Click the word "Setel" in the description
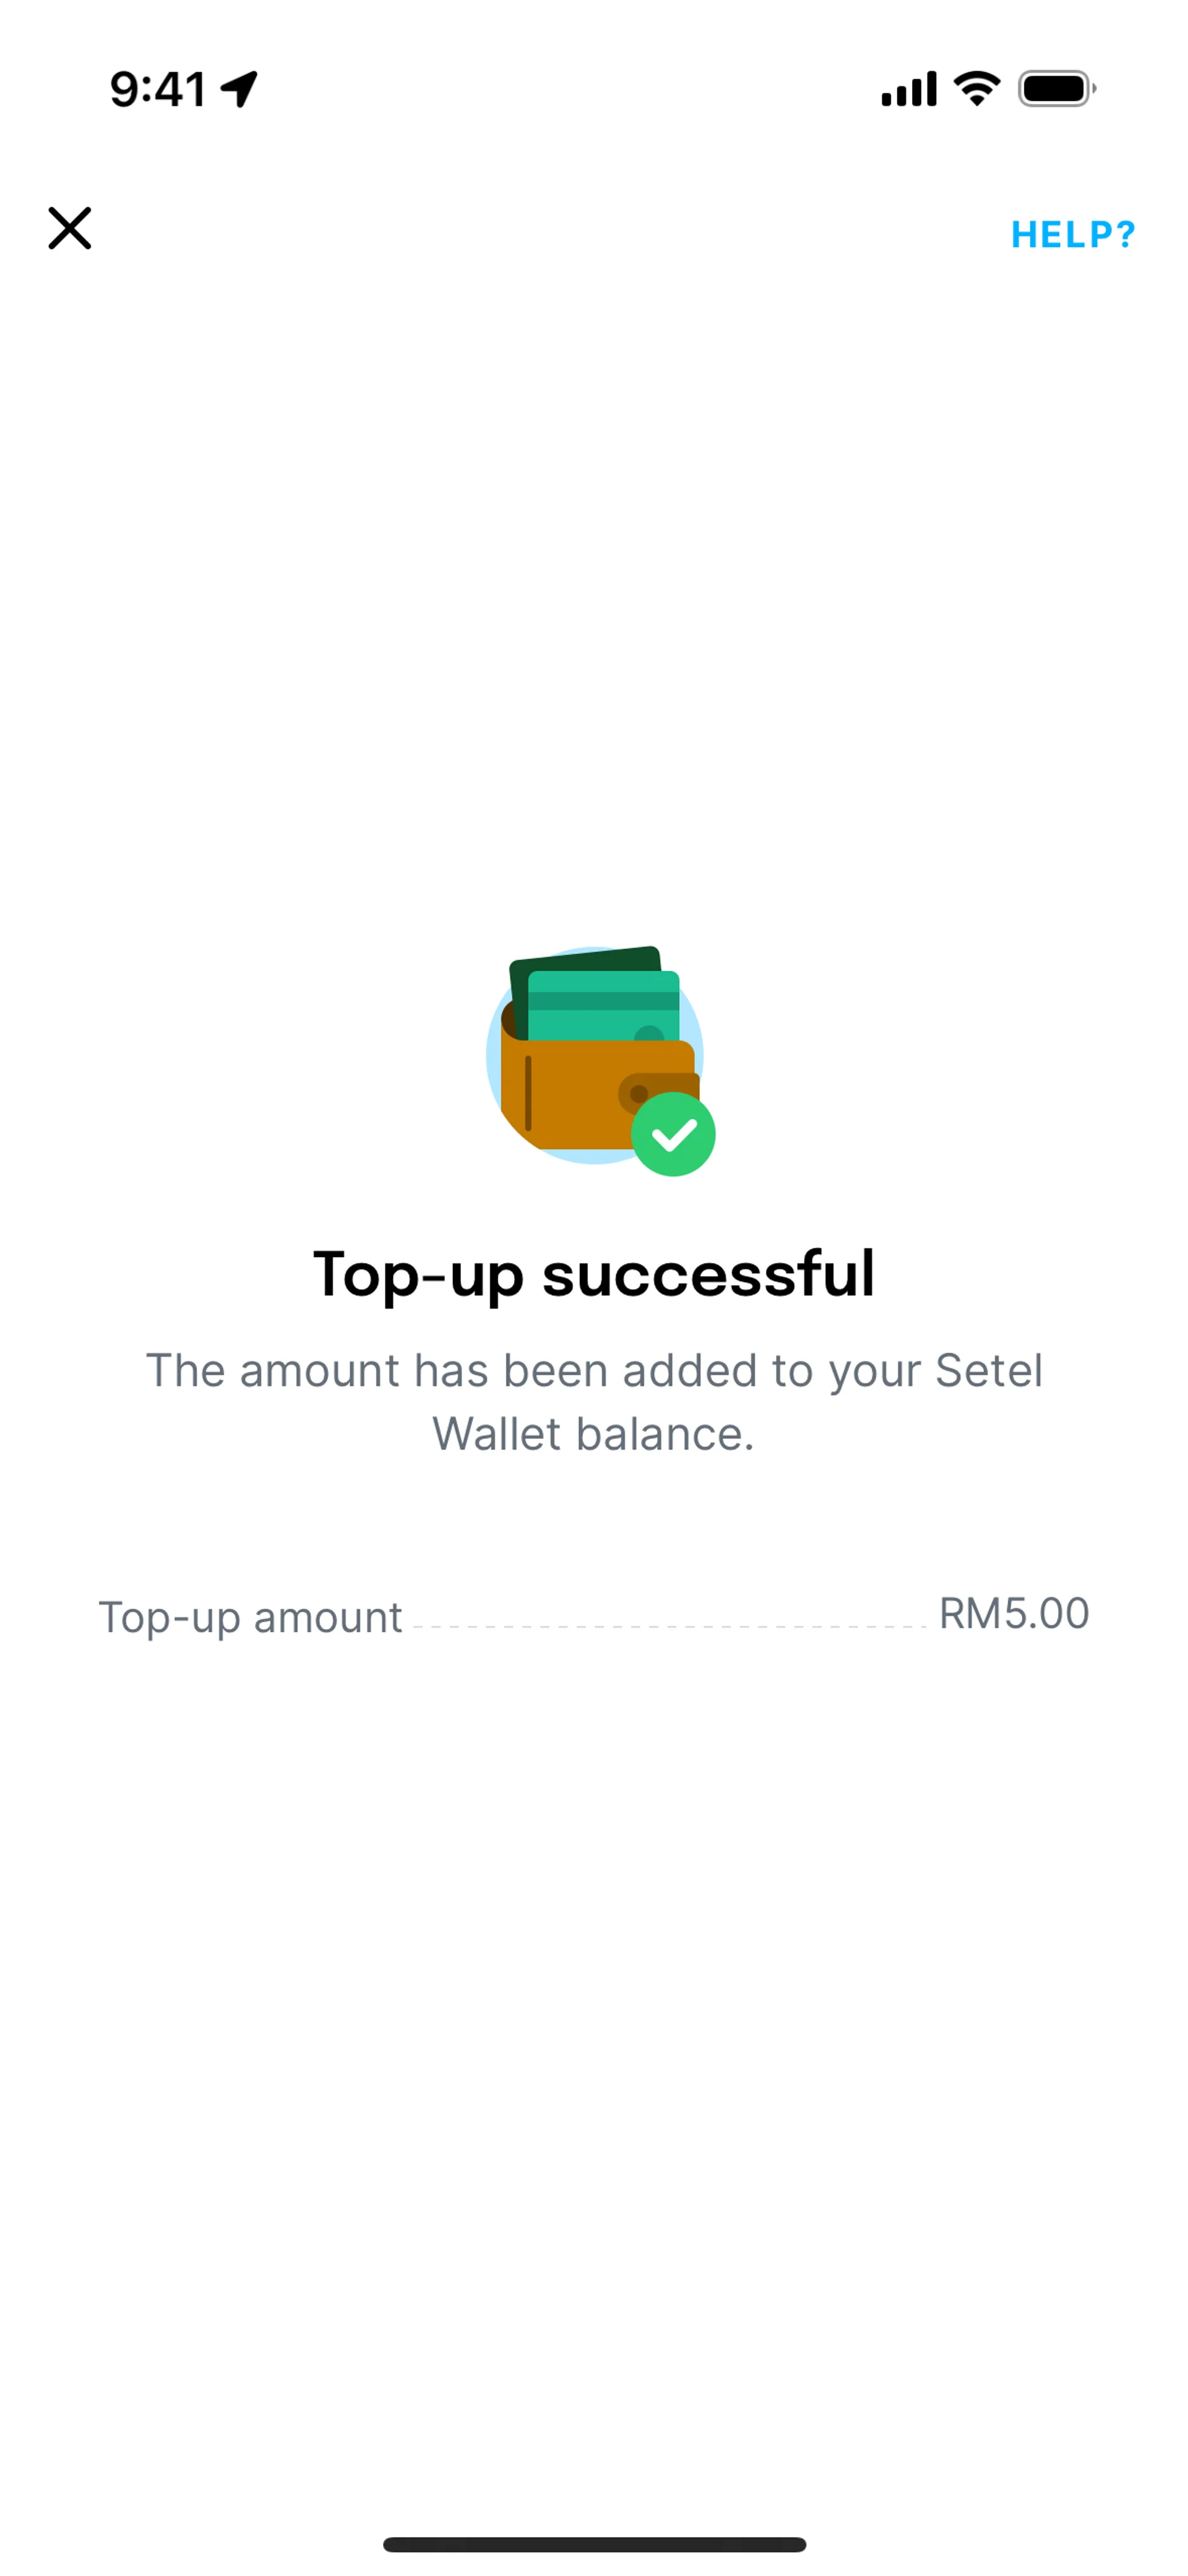The image size is (1188, 2576). (x=989, y=1370)
